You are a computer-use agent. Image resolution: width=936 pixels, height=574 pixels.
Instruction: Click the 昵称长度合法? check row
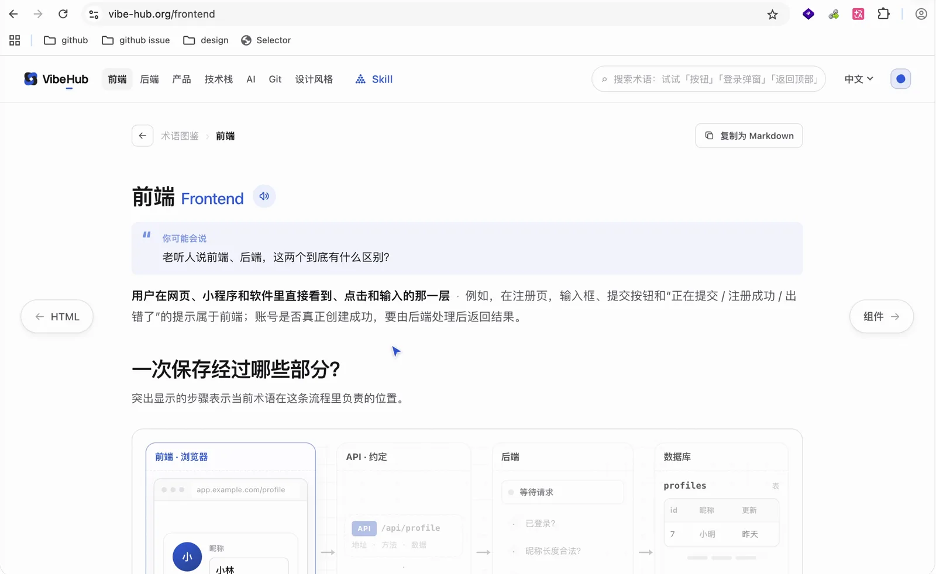click(553, 551)
